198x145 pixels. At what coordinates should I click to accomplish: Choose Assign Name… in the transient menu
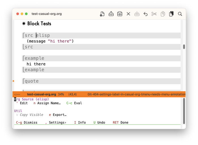[x=47, y=103]
